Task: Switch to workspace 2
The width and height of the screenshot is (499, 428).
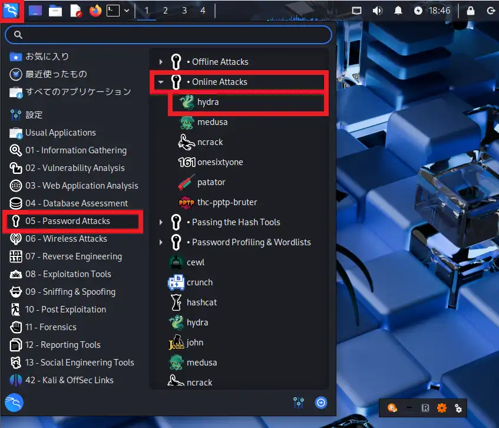Action: pos(165,11)
